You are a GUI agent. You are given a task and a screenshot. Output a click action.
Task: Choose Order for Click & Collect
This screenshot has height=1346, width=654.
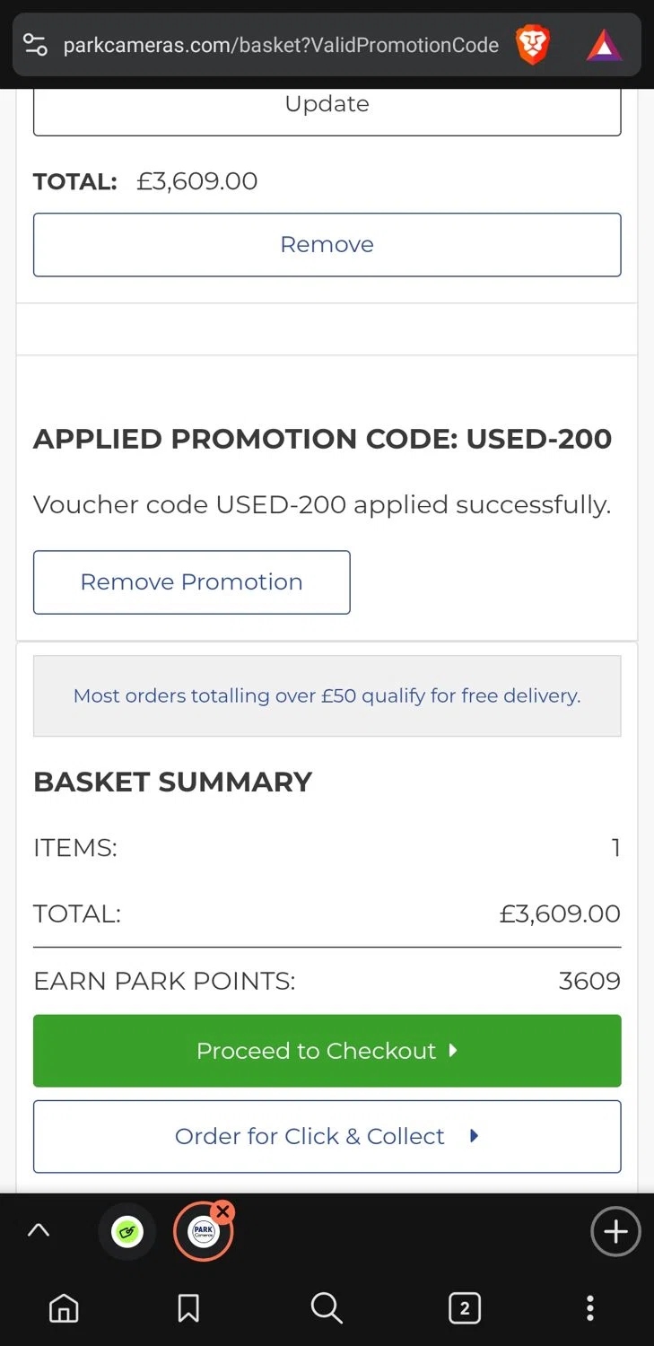tap(327, 1136)
